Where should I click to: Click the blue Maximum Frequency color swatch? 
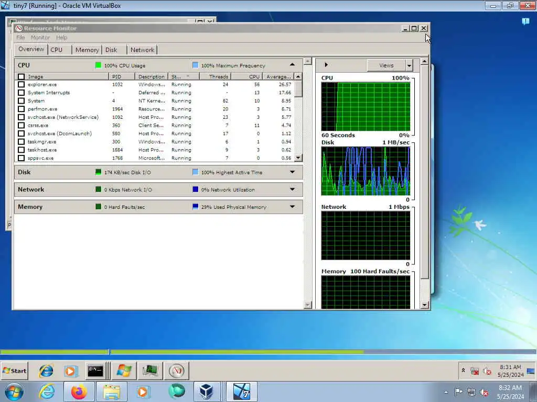pos(195,65)
